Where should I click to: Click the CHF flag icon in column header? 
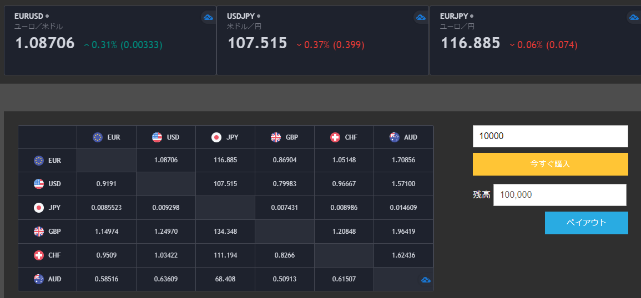coord(335,137)
